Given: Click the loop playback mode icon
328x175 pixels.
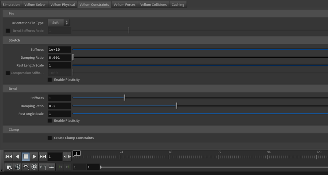Looking at the screenshot, I should pos(26,167).
